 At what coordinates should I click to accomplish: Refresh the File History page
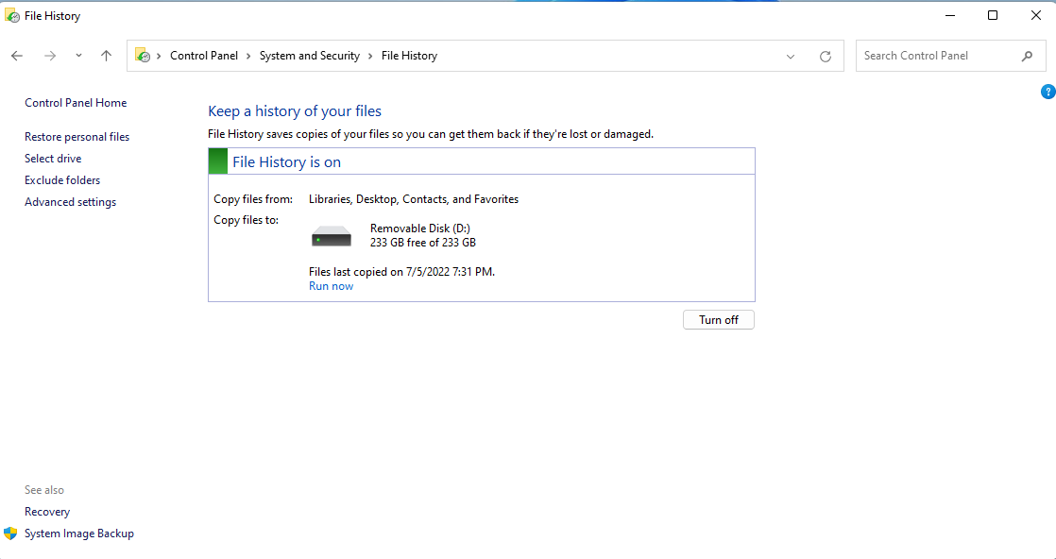(825, 56)
